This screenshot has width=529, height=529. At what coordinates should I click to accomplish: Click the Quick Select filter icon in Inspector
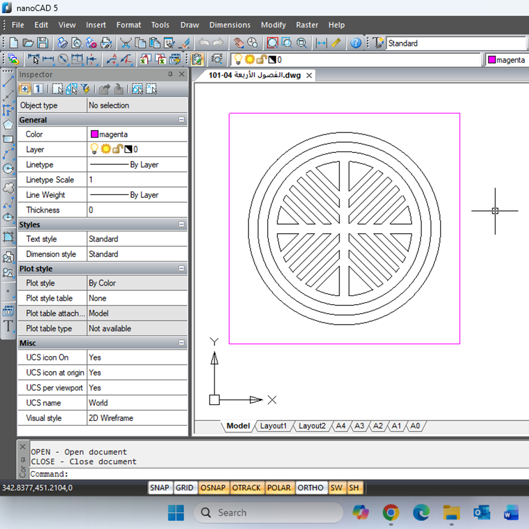85,89
